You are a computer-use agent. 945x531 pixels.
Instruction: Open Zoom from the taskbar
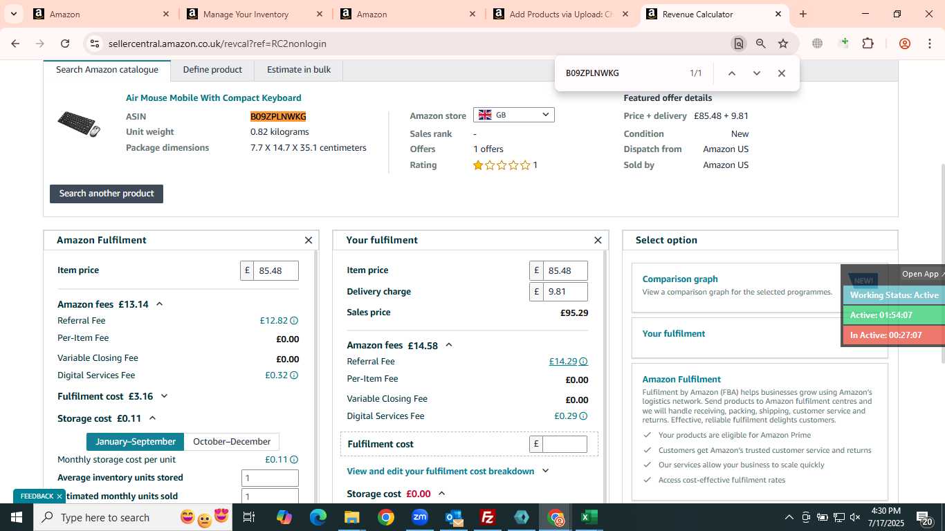click(420, 517)
